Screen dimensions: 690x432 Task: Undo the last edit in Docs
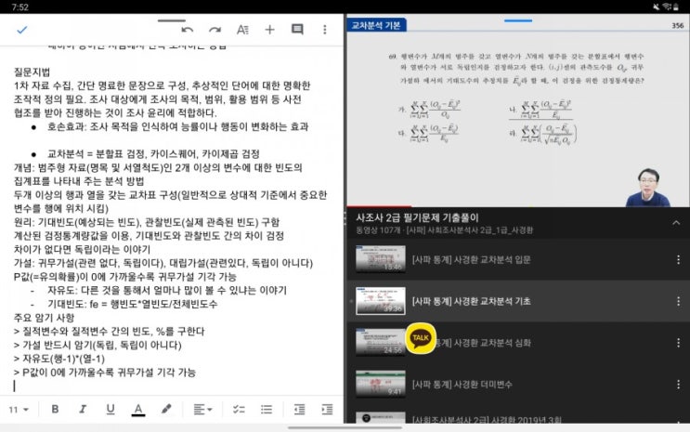[x=188, y=30]
